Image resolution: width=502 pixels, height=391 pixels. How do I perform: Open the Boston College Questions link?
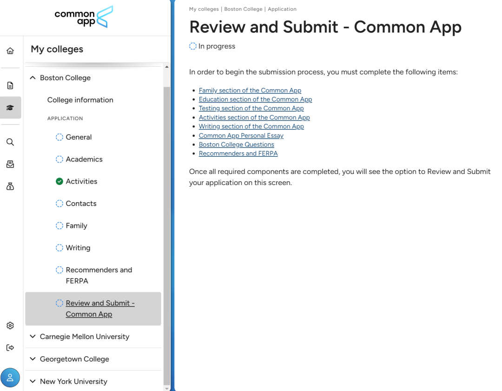pos(237,144)
